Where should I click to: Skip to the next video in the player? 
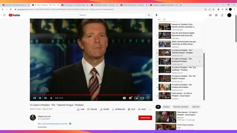46,98
